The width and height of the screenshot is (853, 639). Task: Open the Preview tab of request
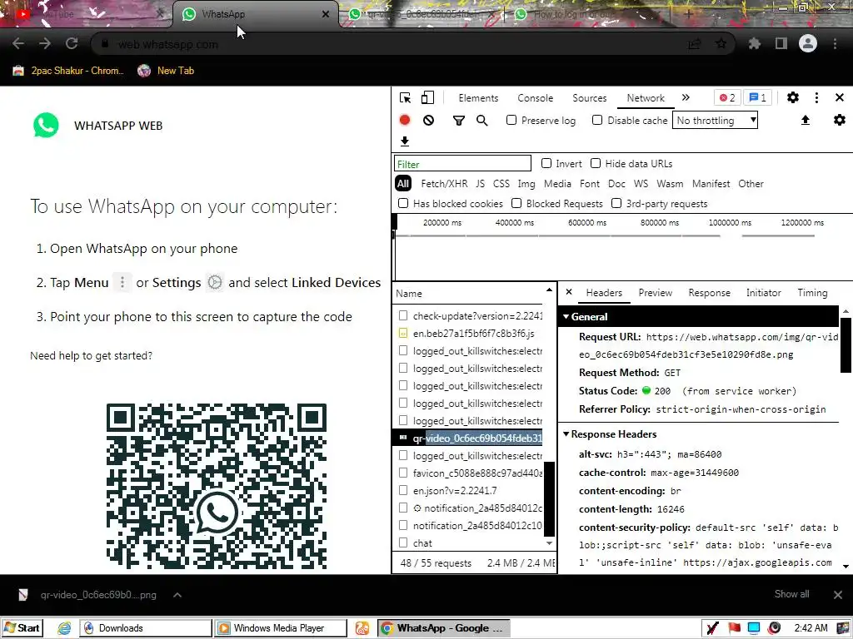click(656, 292)
